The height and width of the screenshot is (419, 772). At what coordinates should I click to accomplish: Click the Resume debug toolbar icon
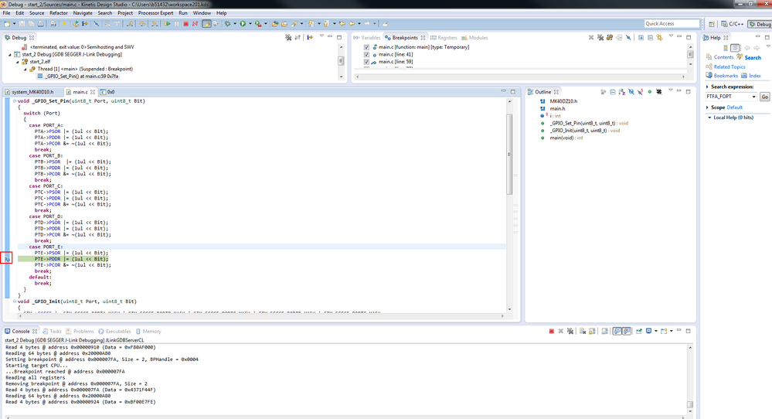[167, 24]
